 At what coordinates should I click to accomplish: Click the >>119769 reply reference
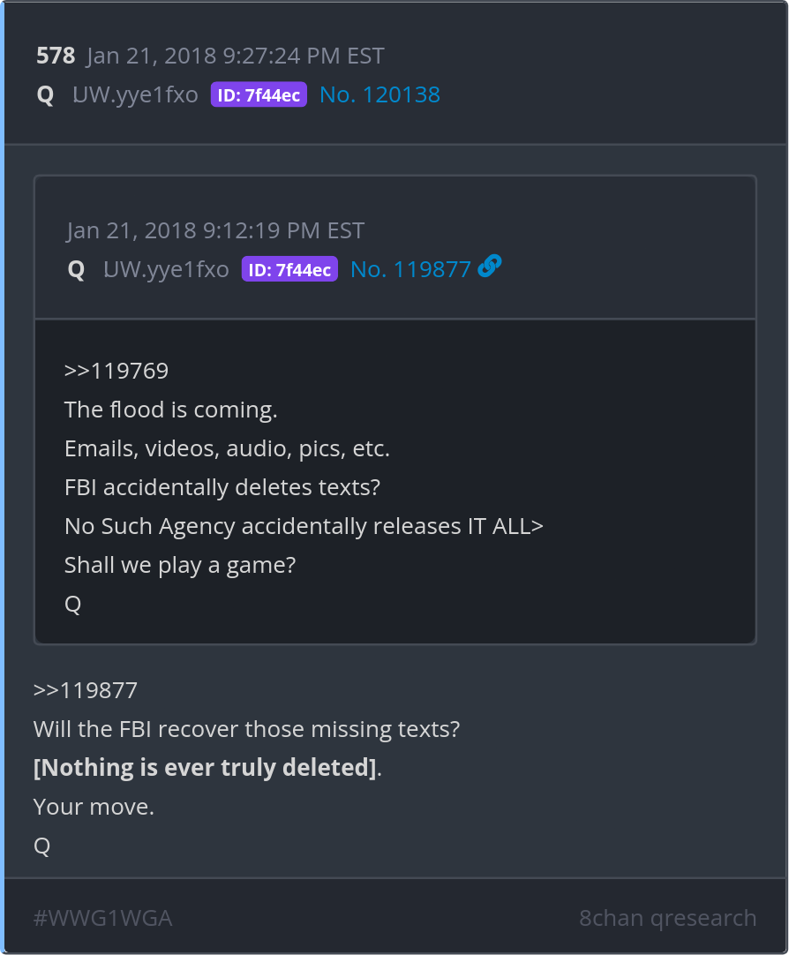coord(116,371)
